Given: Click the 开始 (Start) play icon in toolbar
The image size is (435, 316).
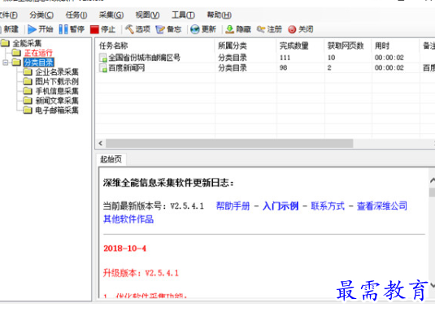Looking at the screenshot, I should [x=32, y=29].
